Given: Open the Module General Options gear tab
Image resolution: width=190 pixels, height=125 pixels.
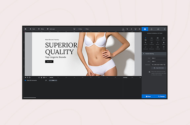Looking at the screenshot, I should [x=145, y=29].
